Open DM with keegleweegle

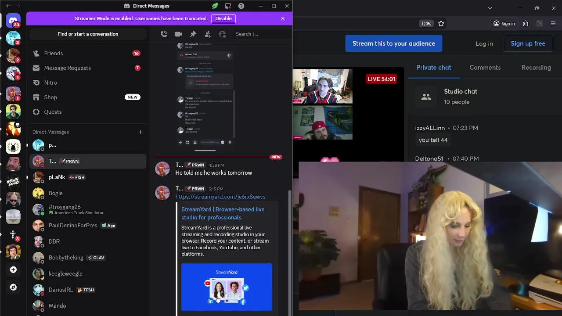point(88,273)
